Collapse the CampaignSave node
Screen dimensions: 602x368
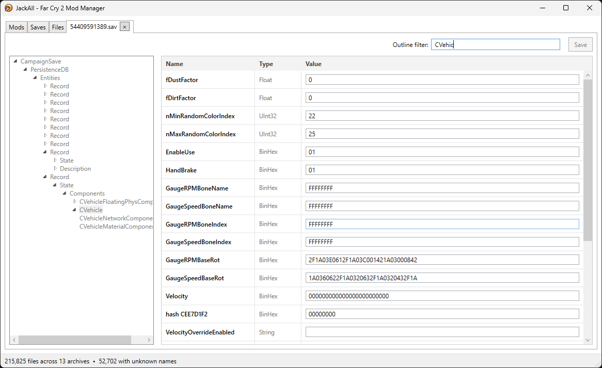point(15,61)
